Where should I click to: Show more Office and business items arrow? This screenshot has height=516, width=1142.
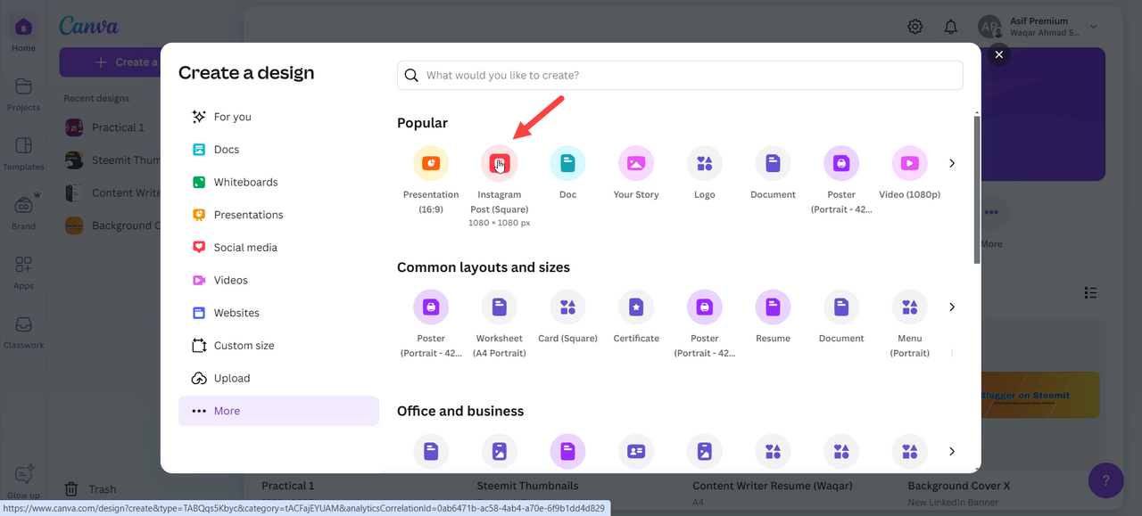pyautogui.click(x=952, y=451)
